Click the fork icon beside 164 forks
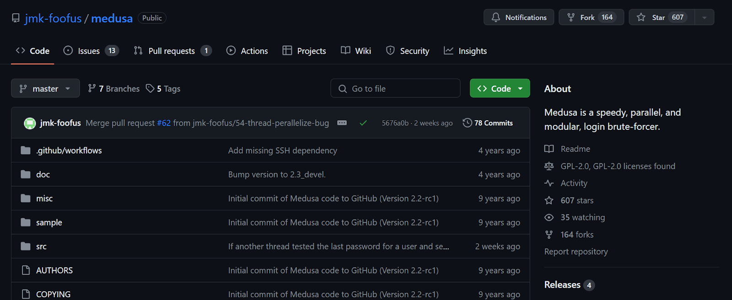The image size is (732, 300). pyautogui.click(x=549, y=235)
